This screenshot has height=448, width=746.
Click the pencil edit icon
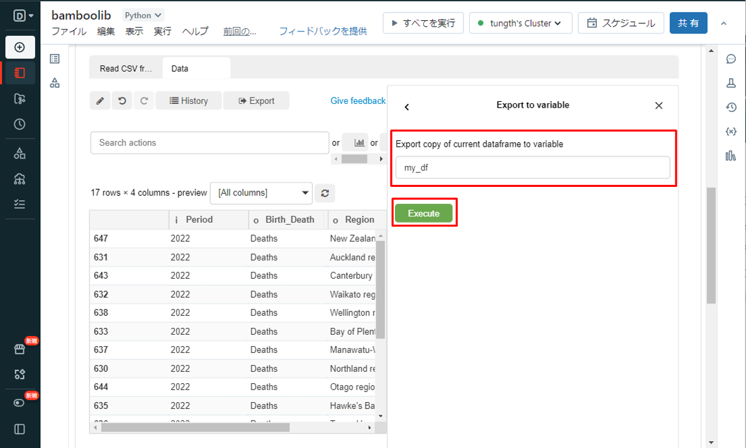point(100,101)
